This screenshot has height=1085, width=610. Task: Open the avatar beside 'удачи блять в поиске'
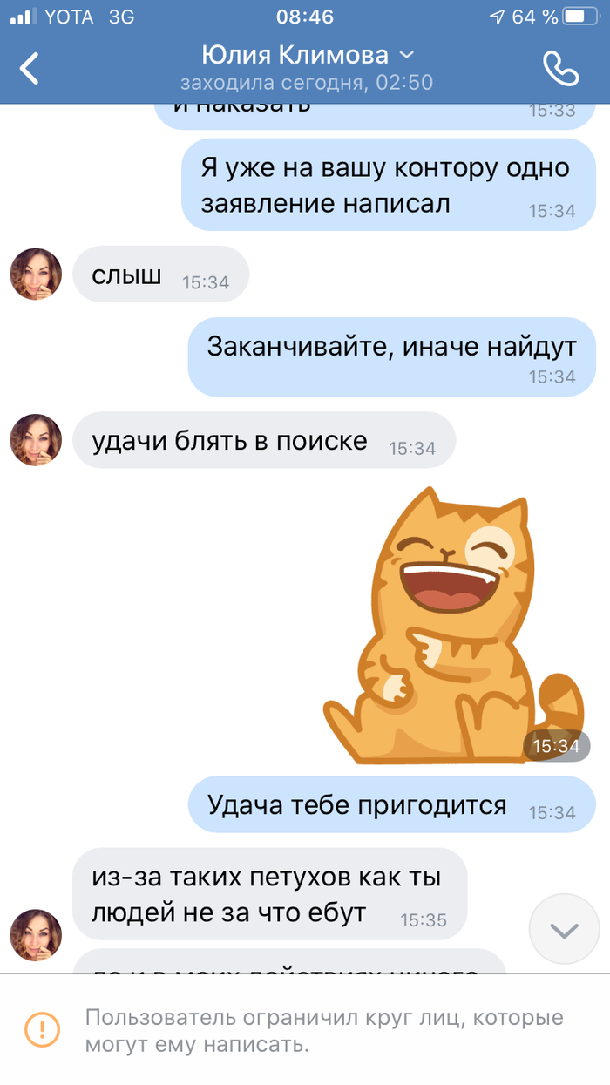click(36, 439)
